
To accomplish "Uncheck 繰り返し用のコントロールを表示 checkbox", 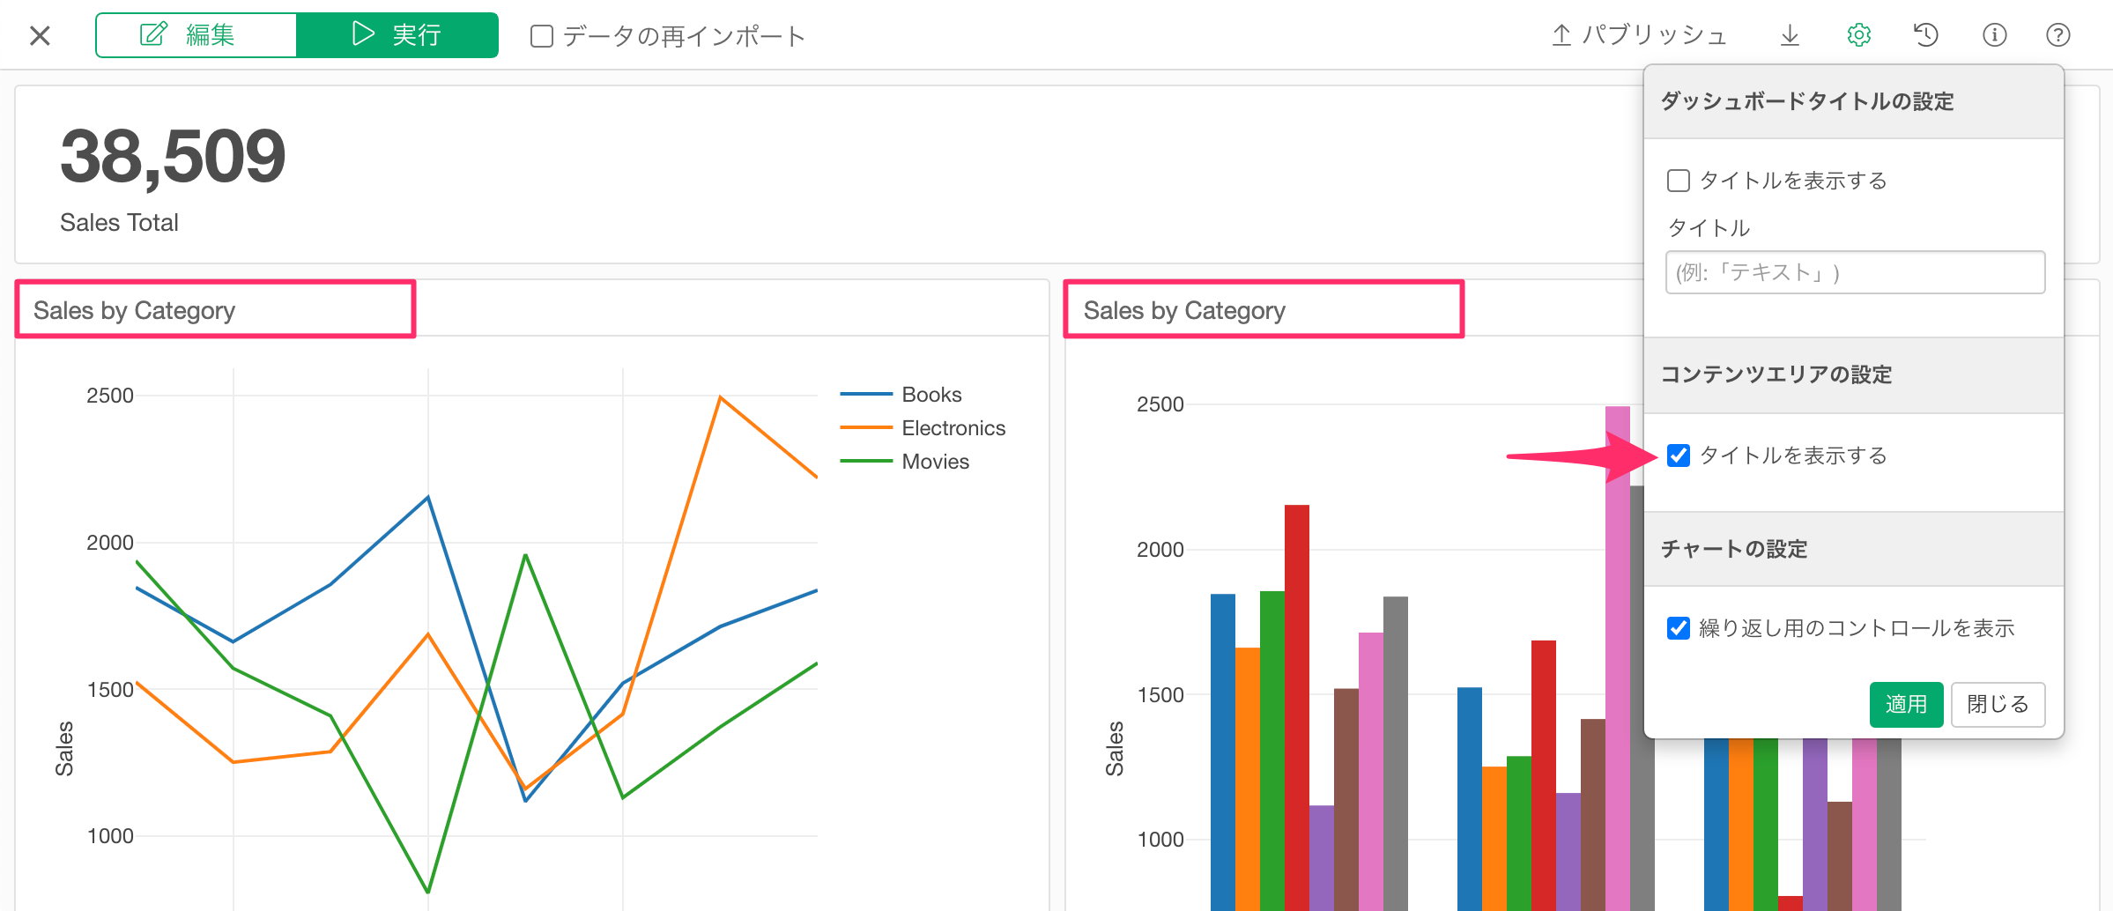I will tap(1679, 628).
